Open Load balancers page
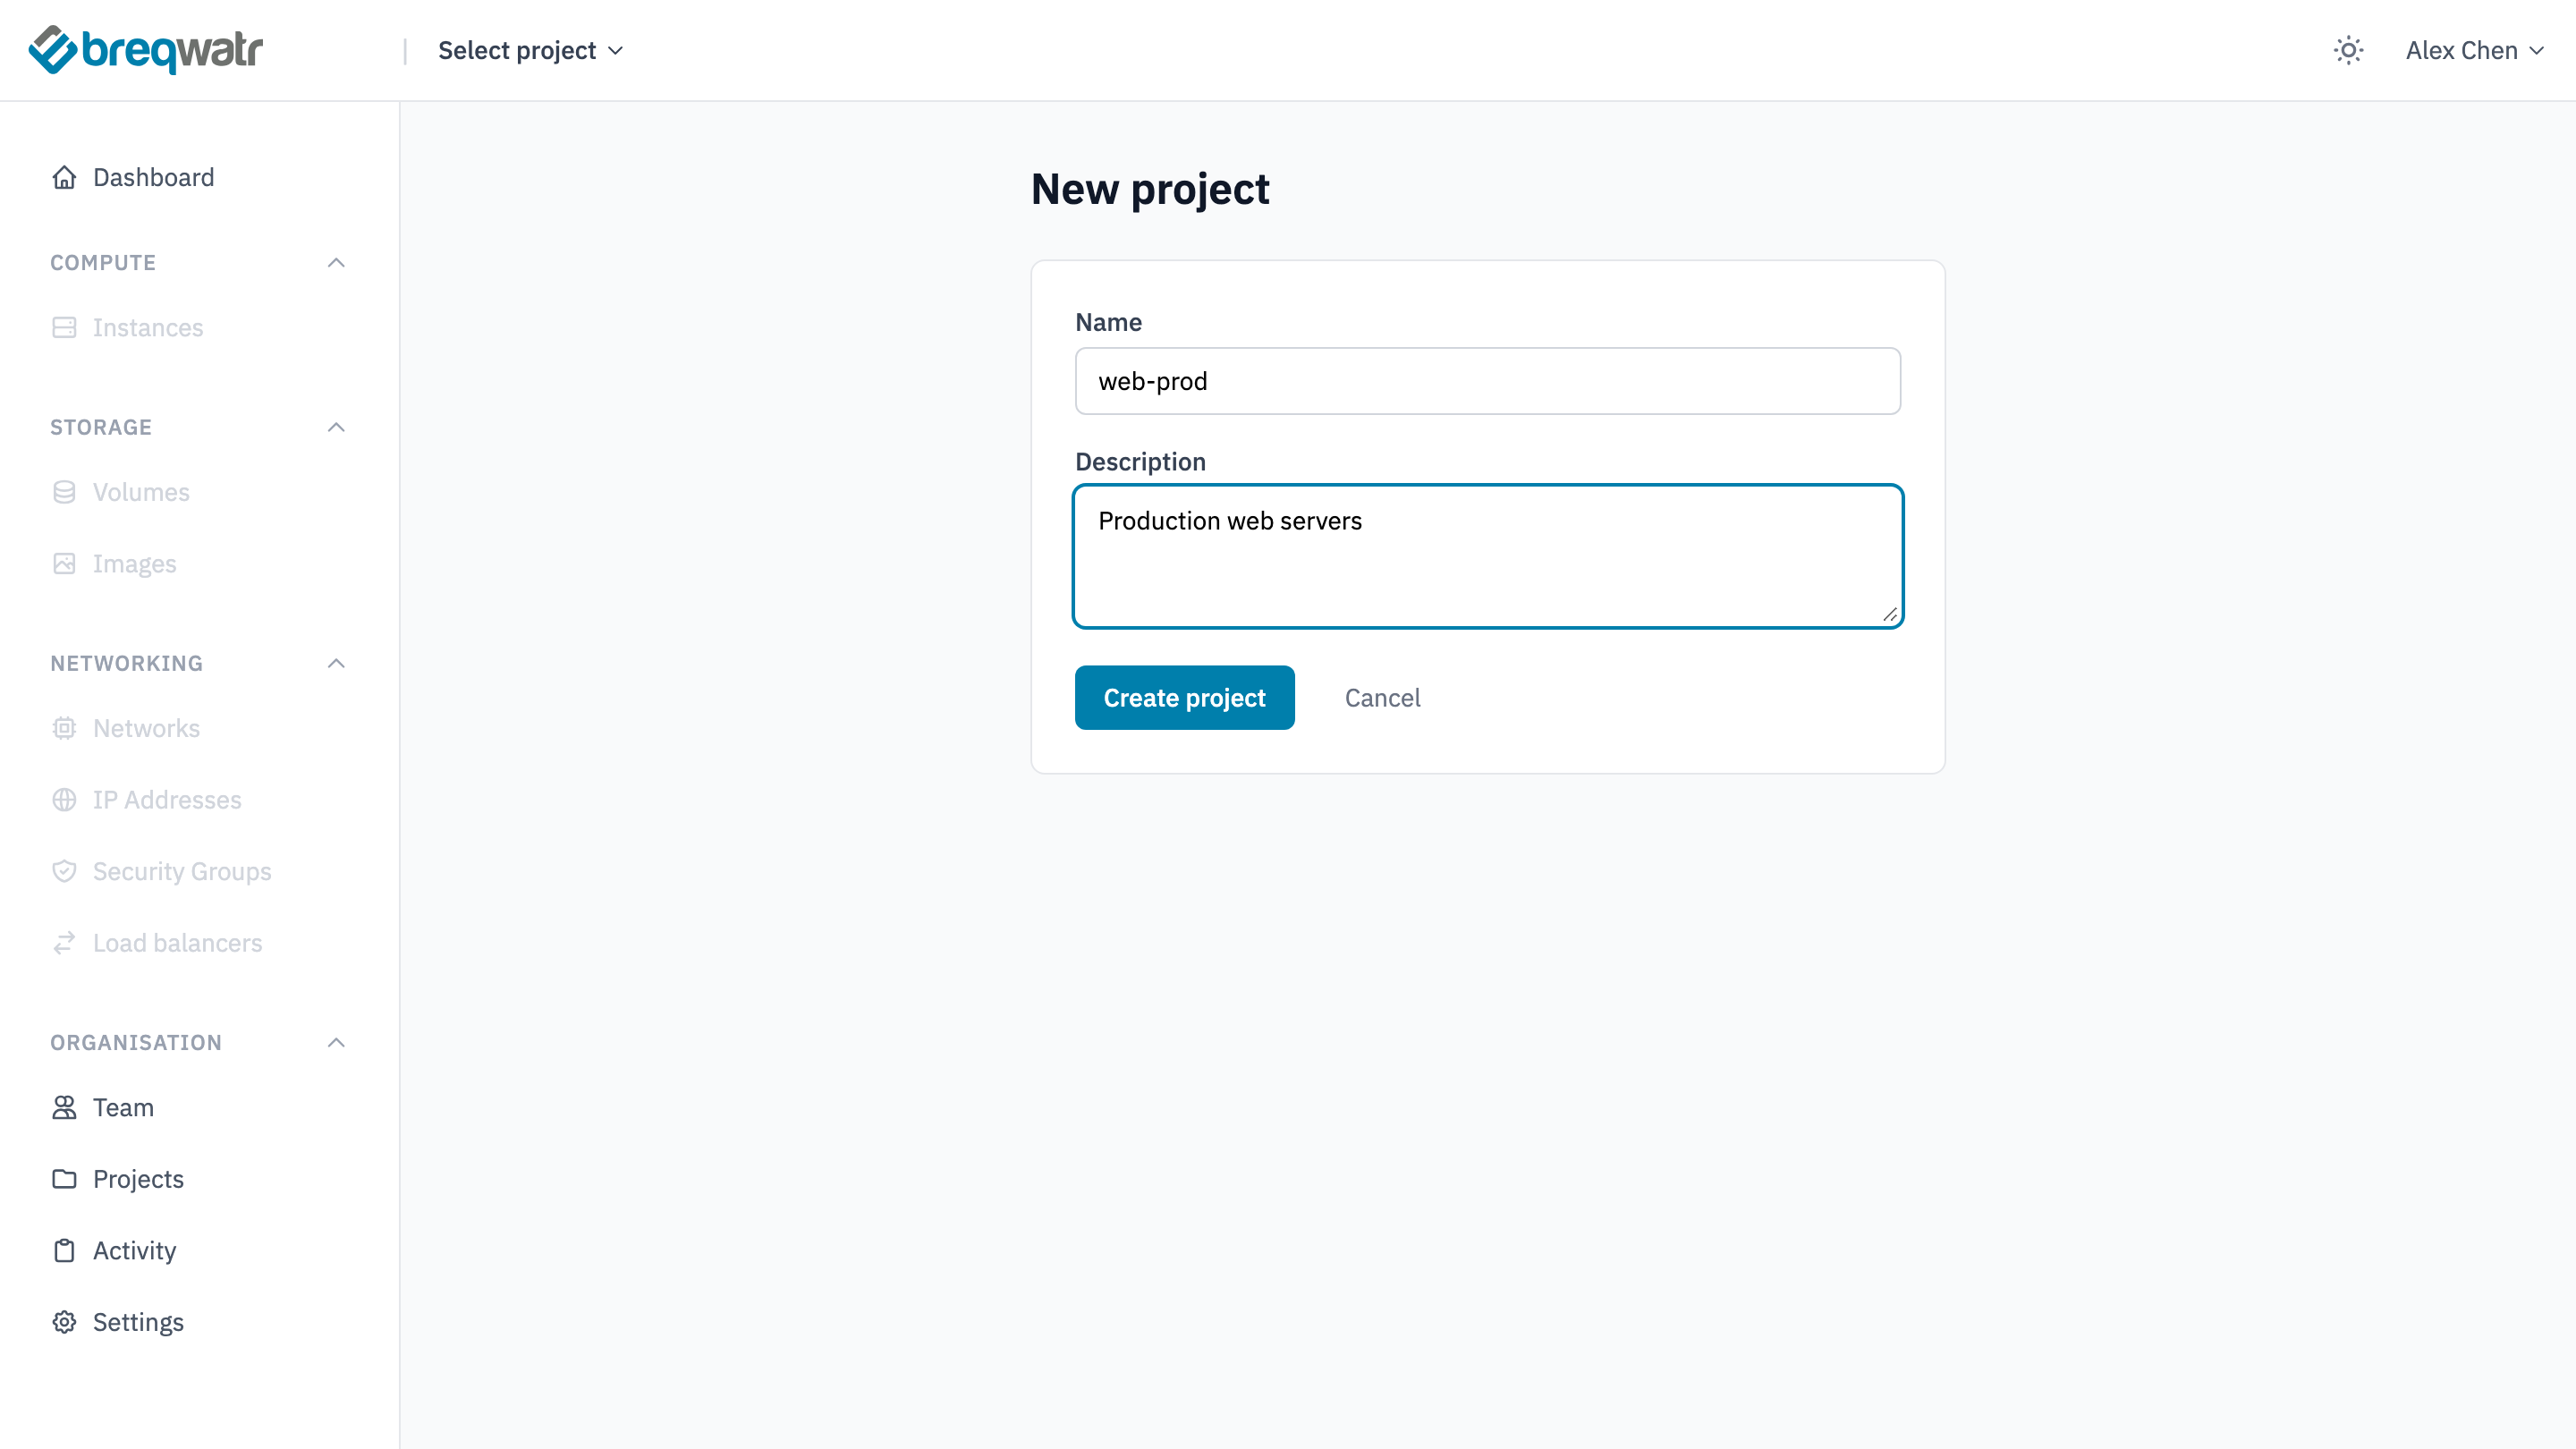Screen dimensions: 2576x1449 (x=177, y=943)
